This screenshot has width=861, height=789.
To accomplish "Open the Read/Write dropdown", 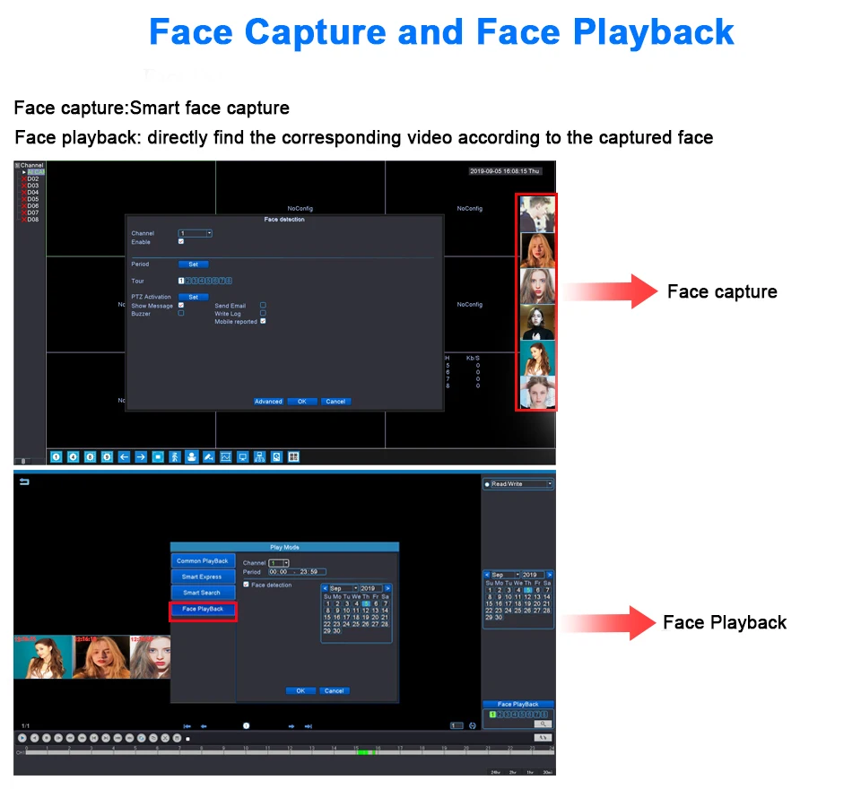I will point(518,484).
